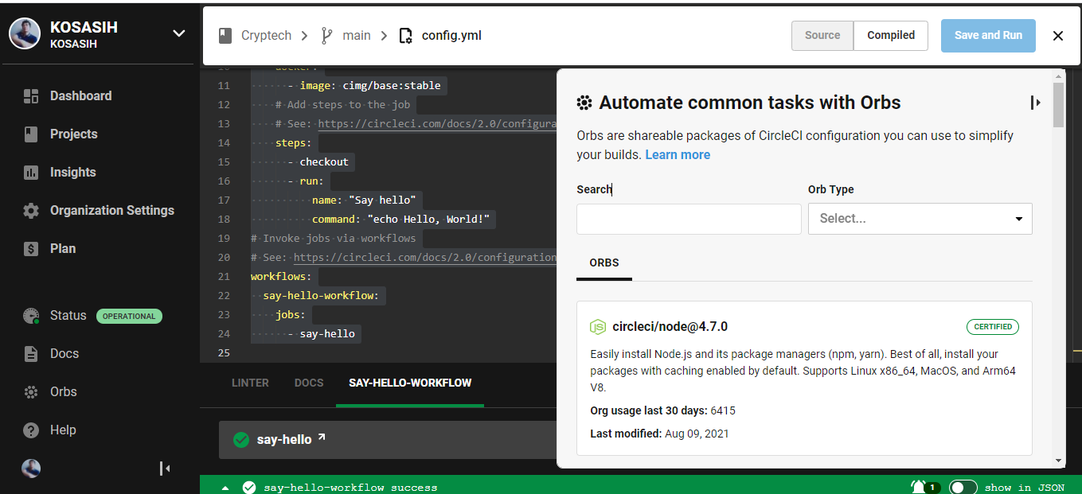Screen dimensions: 1082x494
Task: Click main branch breadcrumb text
Action: [357, 36]
